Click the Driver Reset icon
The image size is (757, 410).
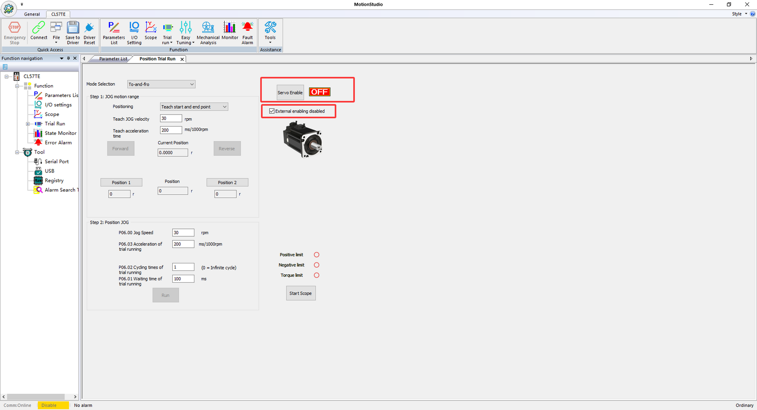click(89, 33)
